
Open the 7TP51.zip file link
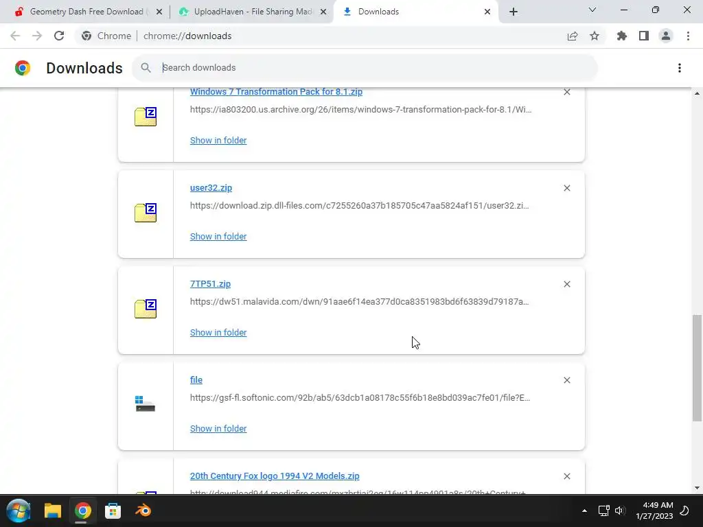210,283
